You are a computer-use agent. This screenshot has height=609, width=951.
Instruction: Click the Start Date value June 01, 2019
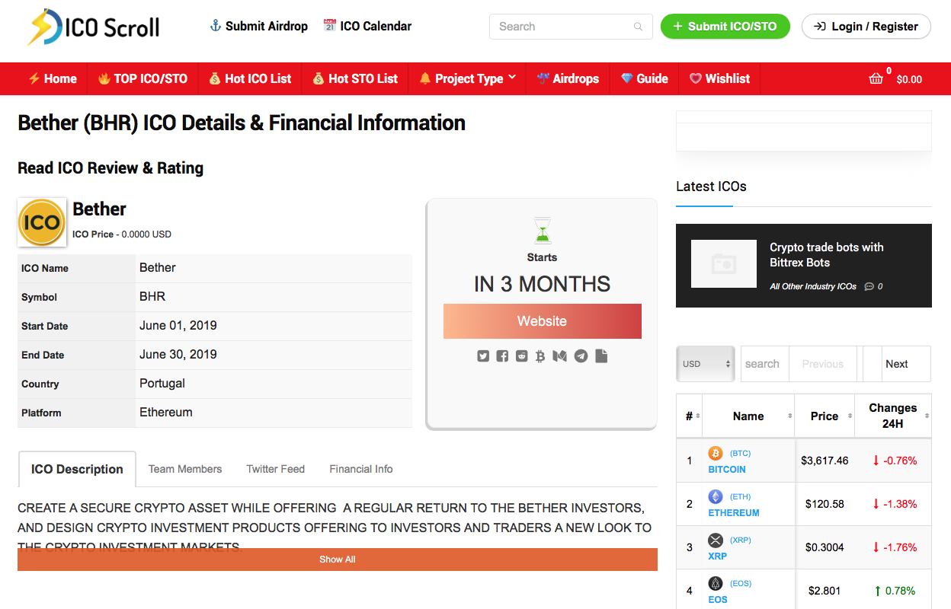[178, 325]
